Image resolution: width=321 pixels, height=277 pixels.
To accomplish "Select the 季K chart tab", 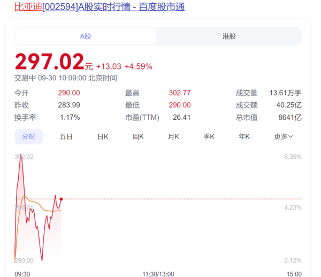I will [209, 136].
